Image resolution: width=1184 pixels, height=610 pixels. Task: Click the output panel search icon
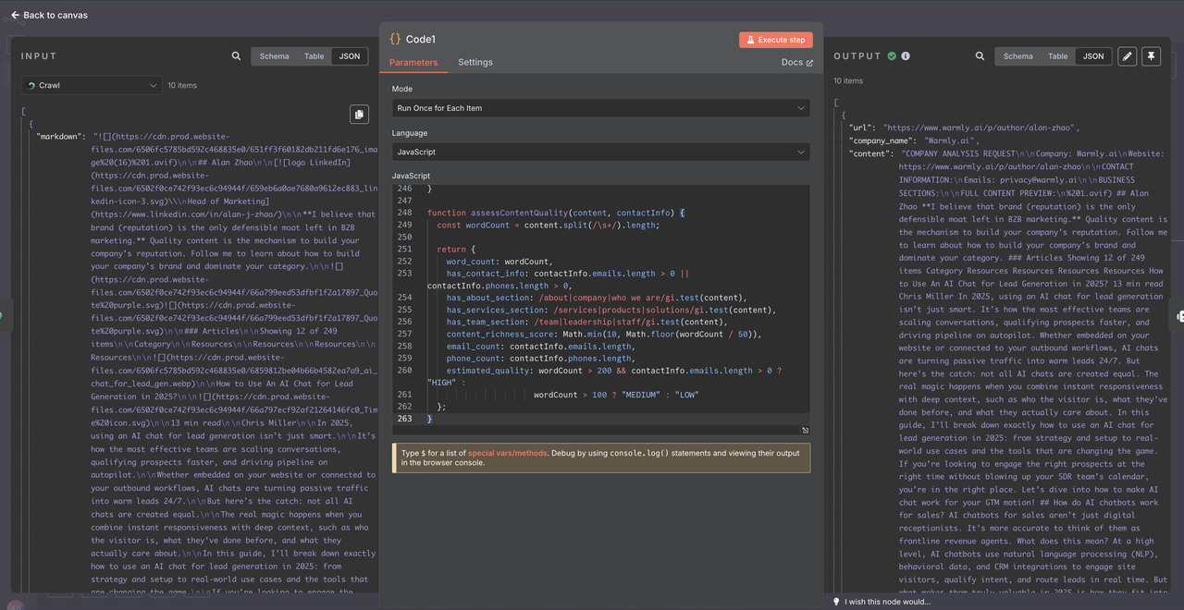[x=980, y=56]
